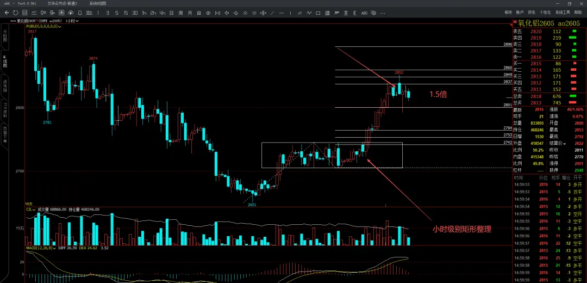Select the rectangle drawing tool
Viewport: 587px width, 283px height.
(x=318, y=13)
